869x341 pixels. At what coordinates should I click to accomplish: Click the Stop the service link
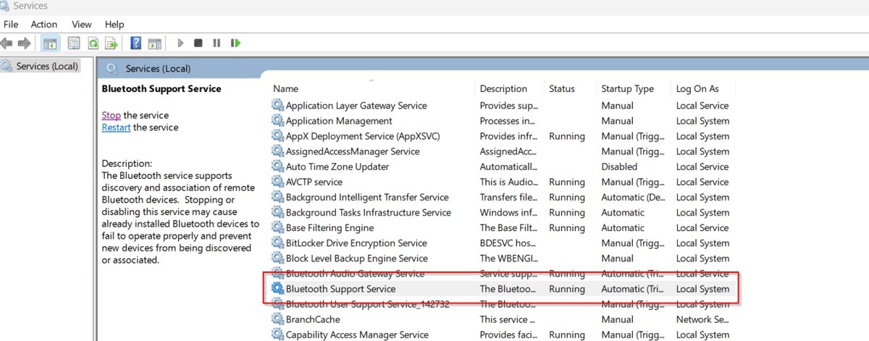(112, 115)
